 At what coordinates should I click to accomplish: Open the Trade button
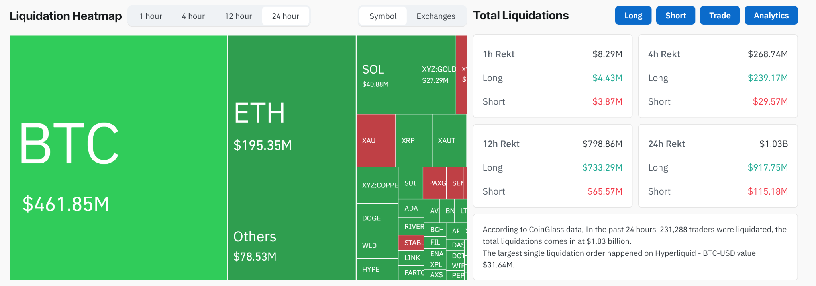(720, 16)
